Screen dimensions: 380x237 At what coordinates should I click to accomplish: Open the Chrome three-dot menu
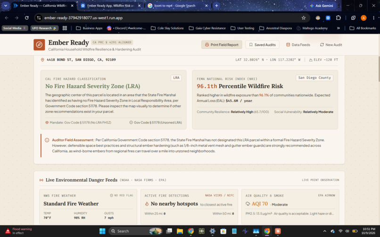pos(374,18)
